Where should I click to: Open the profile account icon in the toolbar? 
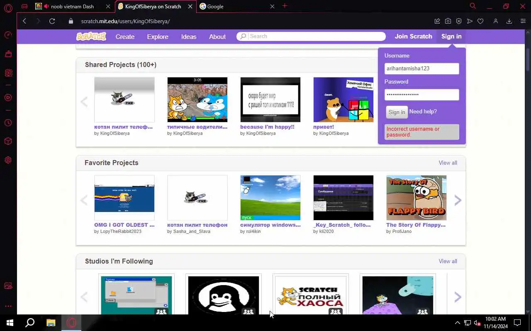pyautogui.click(x=495, y=21)
